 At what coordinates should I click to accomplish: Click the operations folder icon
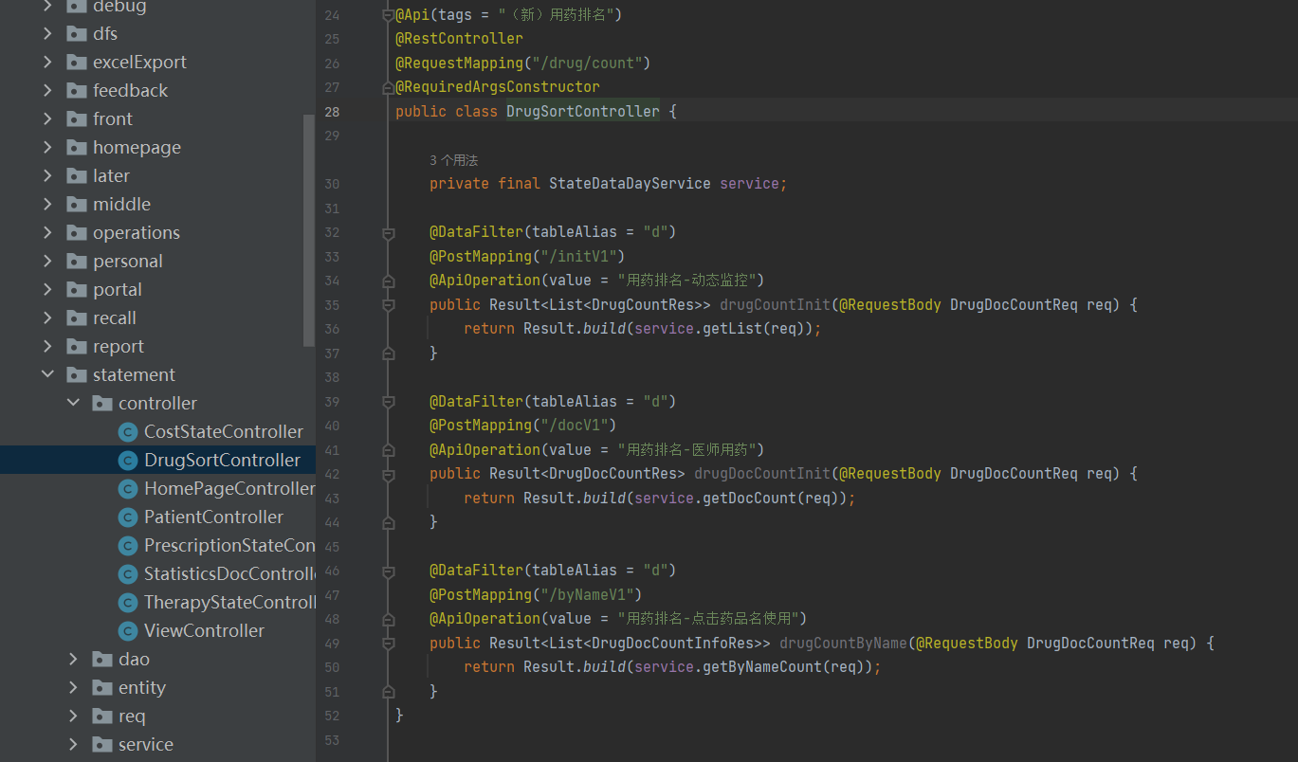[x=77, y=233]
